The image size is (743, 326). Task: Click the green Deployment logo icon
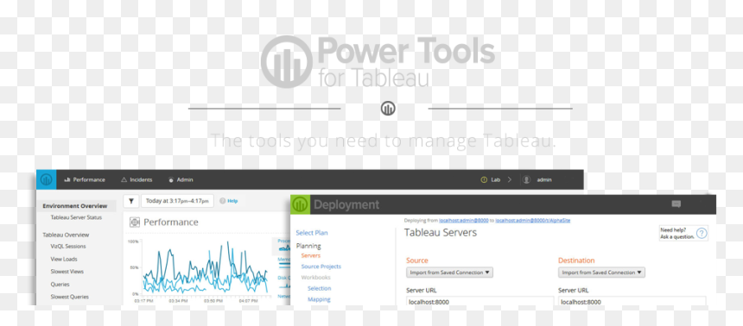pyautogui.click(x=300, y=204)
